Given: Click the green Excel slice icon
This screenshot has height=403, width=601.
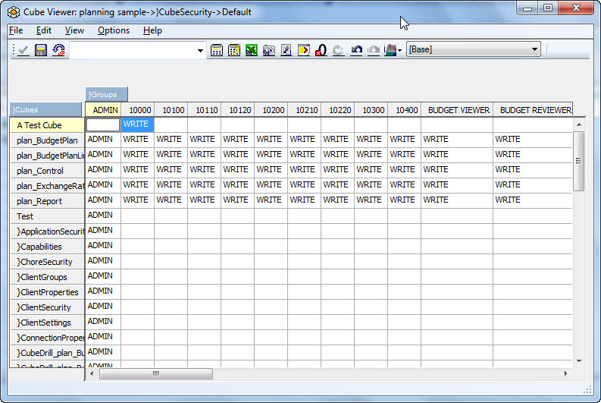Looking at the screenshot, I should click(252, 50).
